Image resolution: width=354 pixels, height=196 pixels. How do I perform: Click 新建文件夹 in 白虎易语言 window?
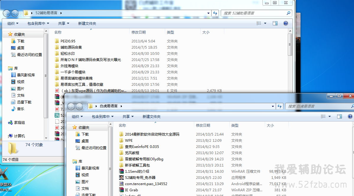tap(152, 116)
